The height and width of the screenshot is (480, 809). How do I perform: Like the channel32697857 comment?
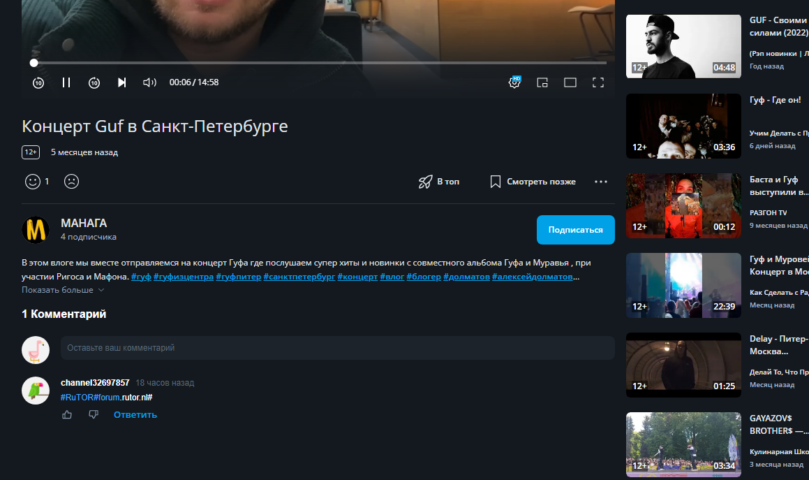pyautogui.click(x=67, y=414)
